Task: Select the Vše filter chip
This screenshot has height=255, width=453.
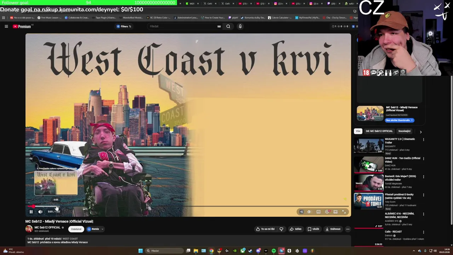Action: tap(358, 131)
